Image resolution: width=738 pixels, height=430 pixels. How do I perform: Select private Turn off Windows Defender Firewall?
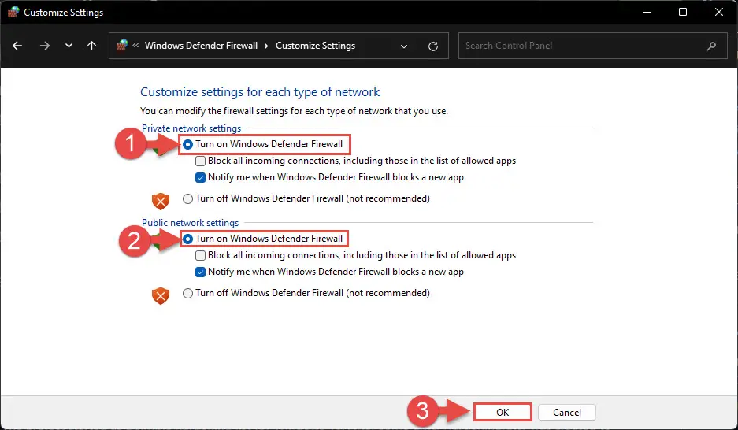click(x=187, y=198)
